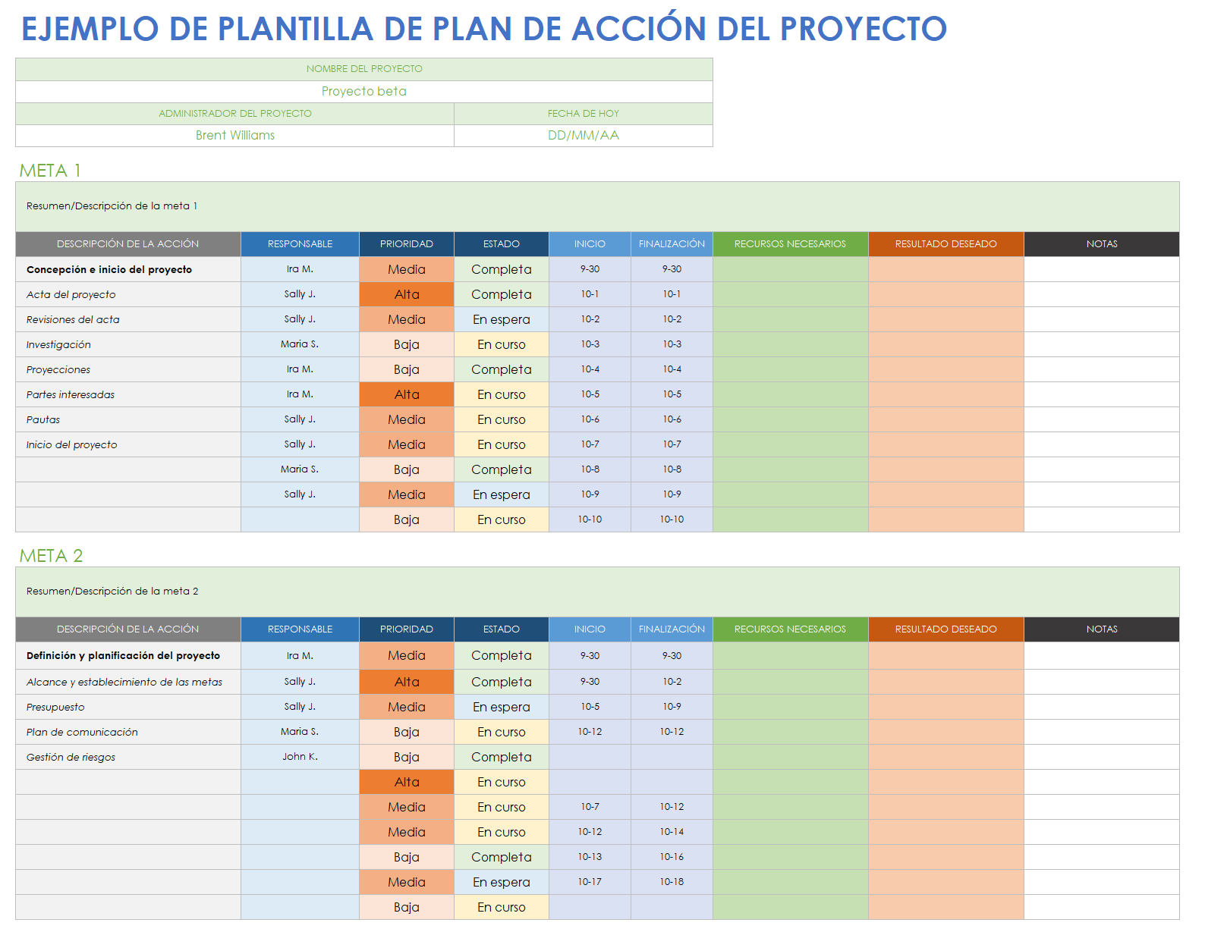Click Meta 2 'RESPONSABLE' column header
The width and height of the screenshot is (1205, 929).
click(300, 629)
